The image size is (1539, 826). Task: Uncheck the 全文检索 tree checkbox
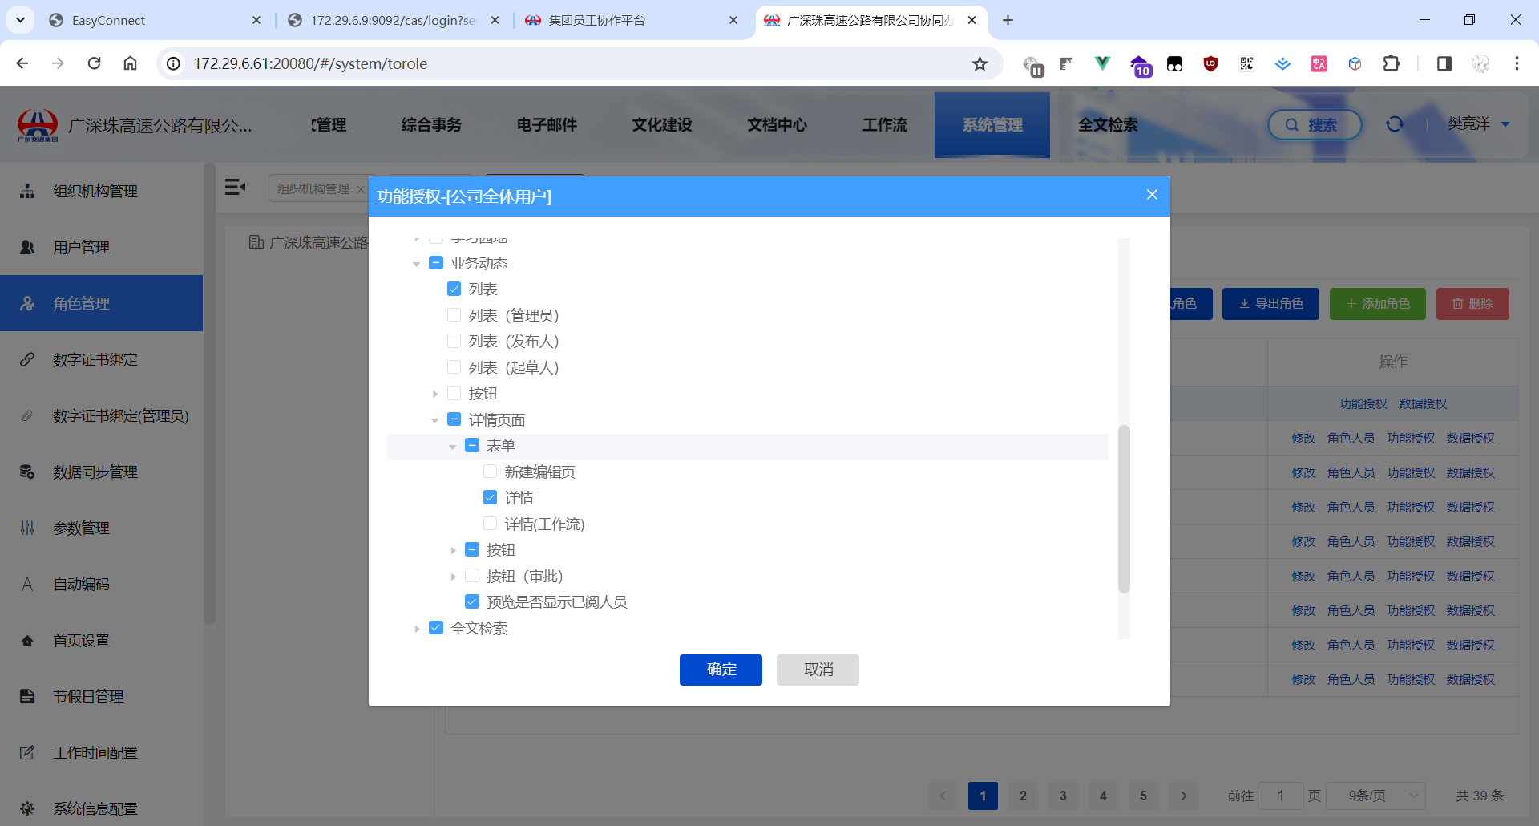(x=436, y=628)
